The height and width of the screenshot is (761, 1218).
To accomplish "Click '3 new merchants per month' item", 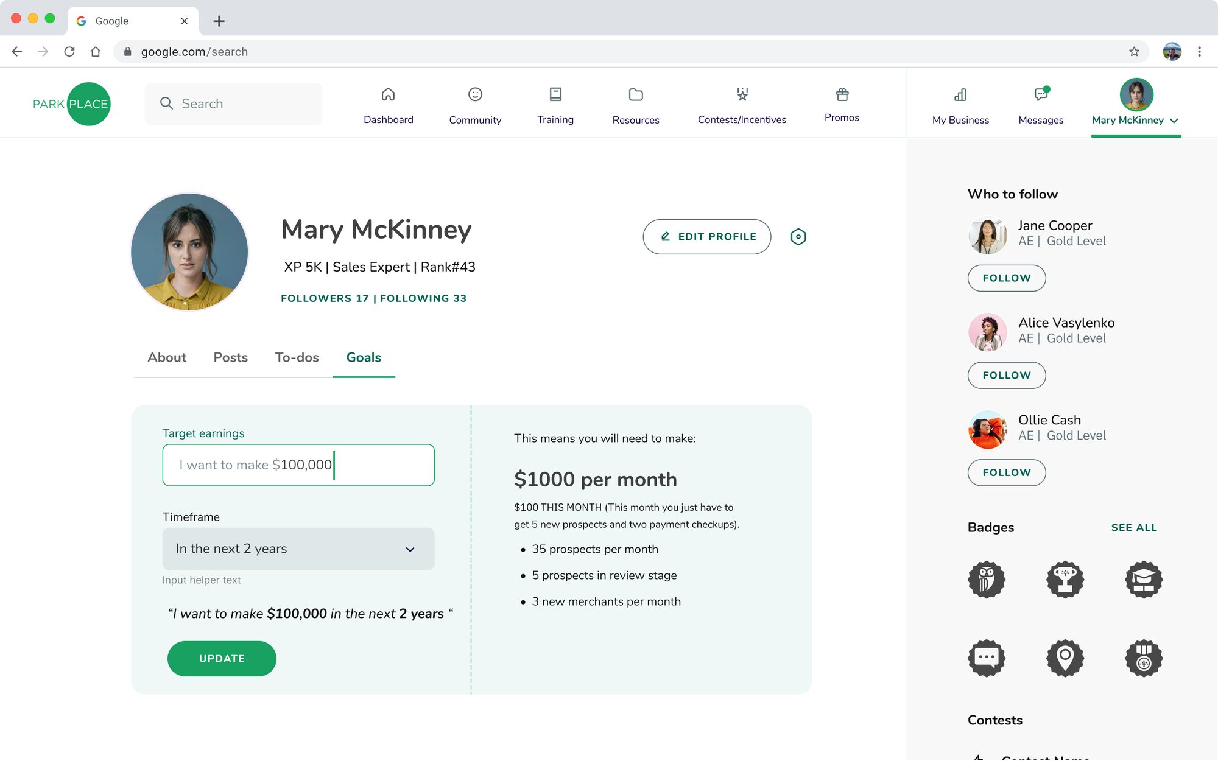I will pos(606,601).
